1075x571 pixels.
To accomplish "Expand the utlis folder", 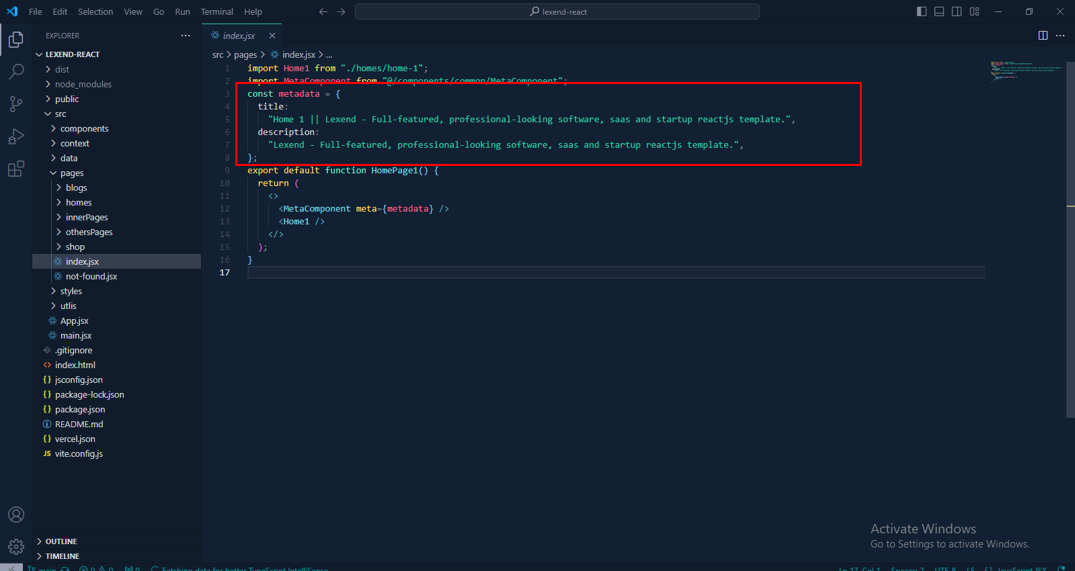I will point(116,306).
